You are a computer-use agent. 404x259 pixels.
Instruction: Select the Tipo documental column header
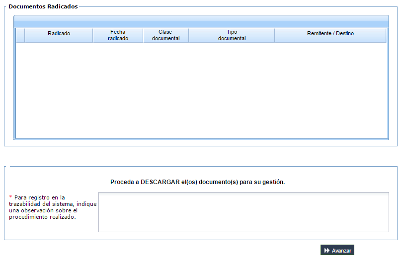click(232, 35)
